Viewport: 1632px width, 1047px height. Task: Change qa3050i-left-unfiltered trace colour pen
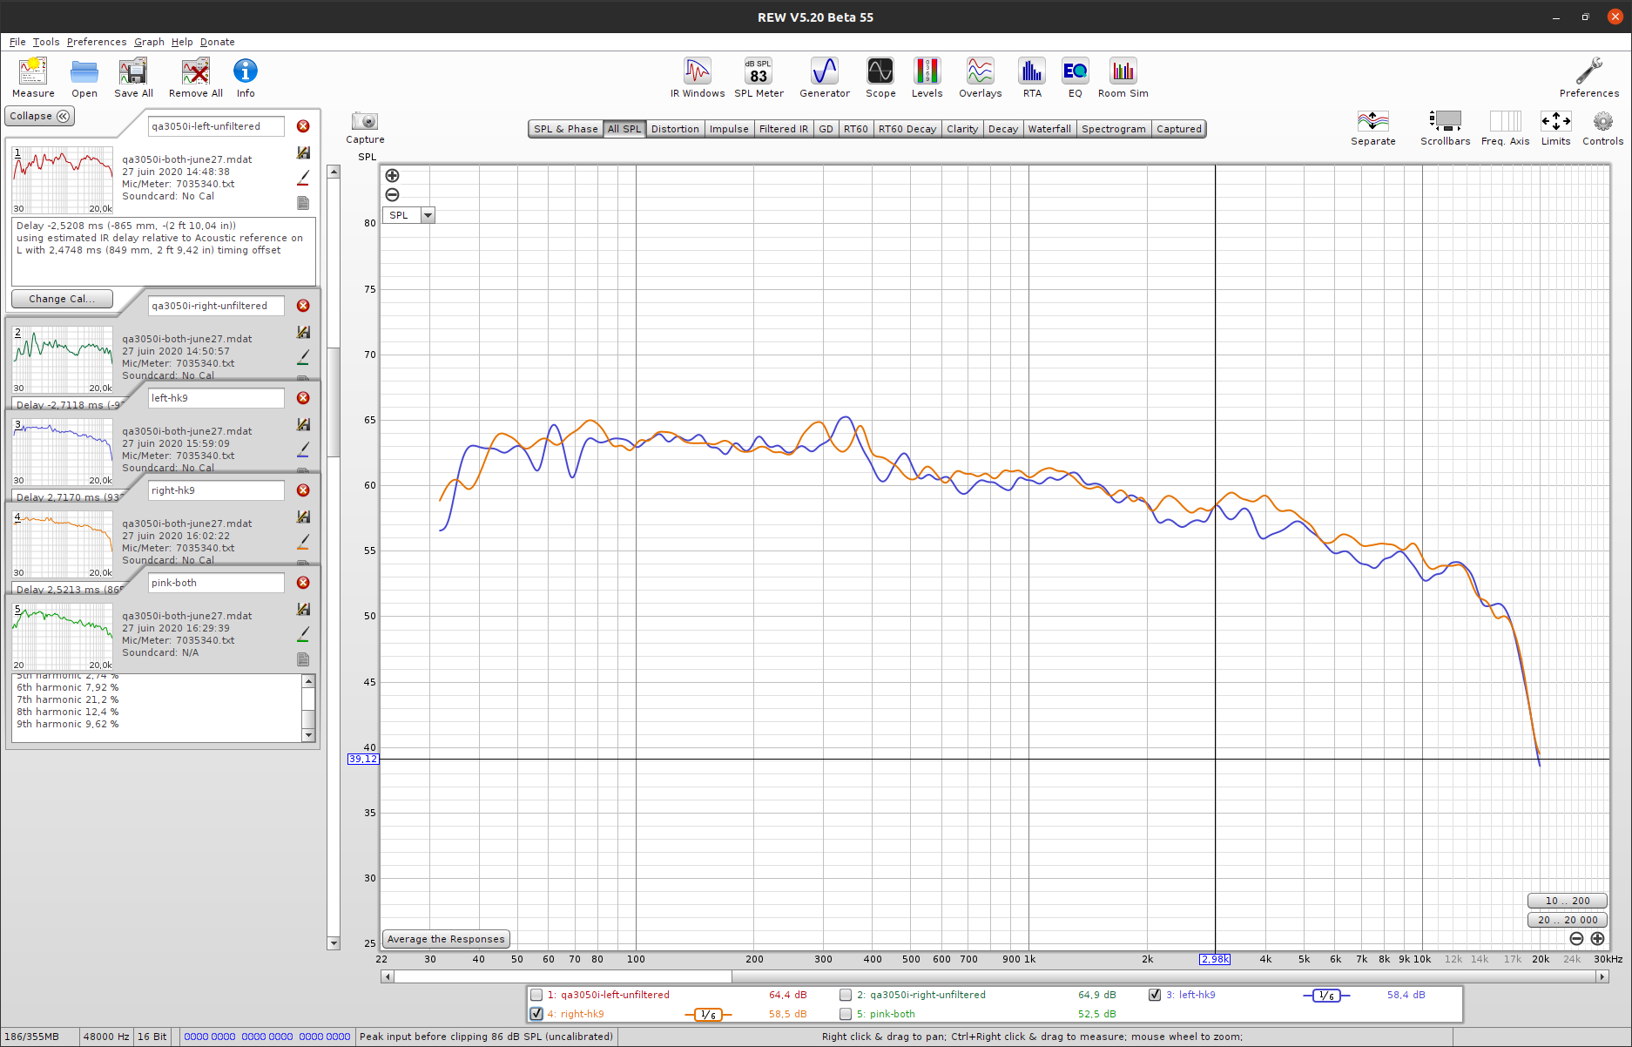click(x=303, y=178)
